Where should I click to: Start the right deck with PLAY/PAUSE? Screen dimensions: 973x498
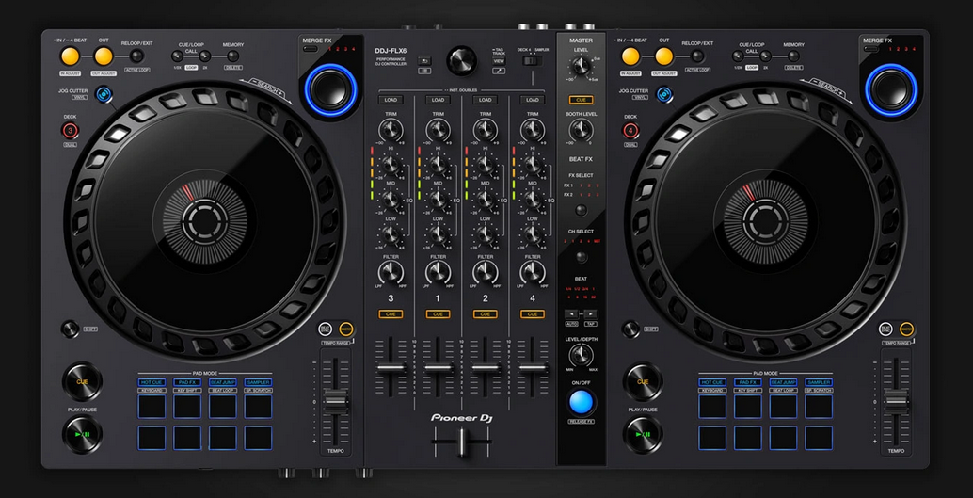pyautogui.click(x=643, y=435)
